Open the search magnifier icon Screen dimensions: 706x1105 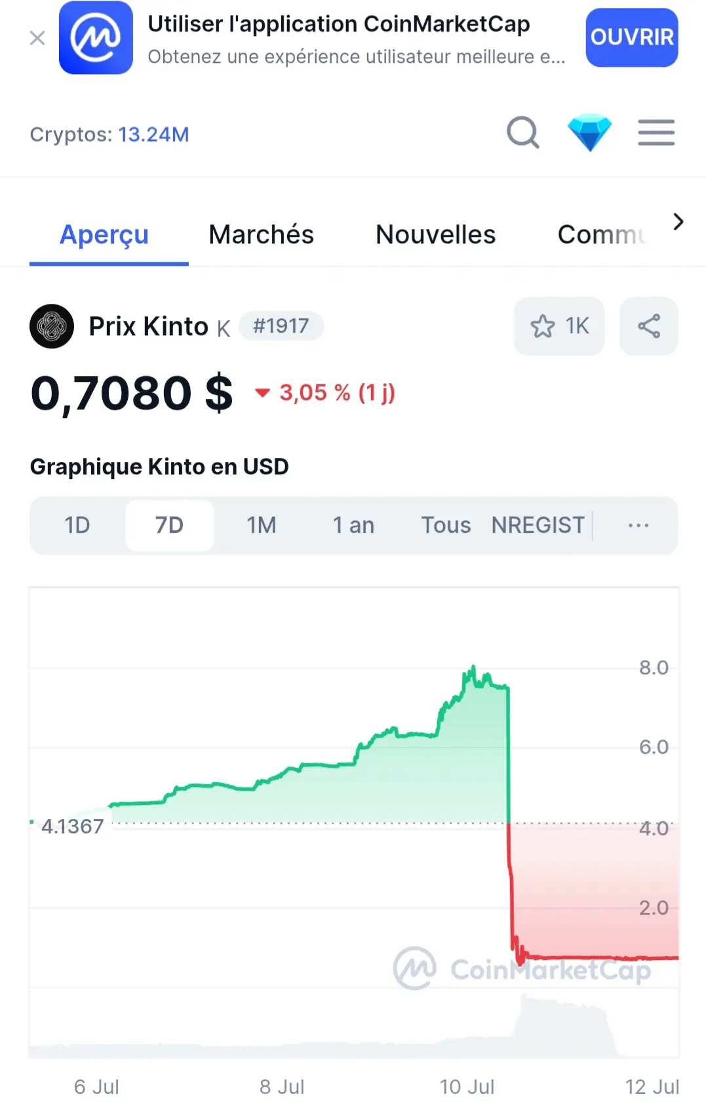(x=523, y=133)
